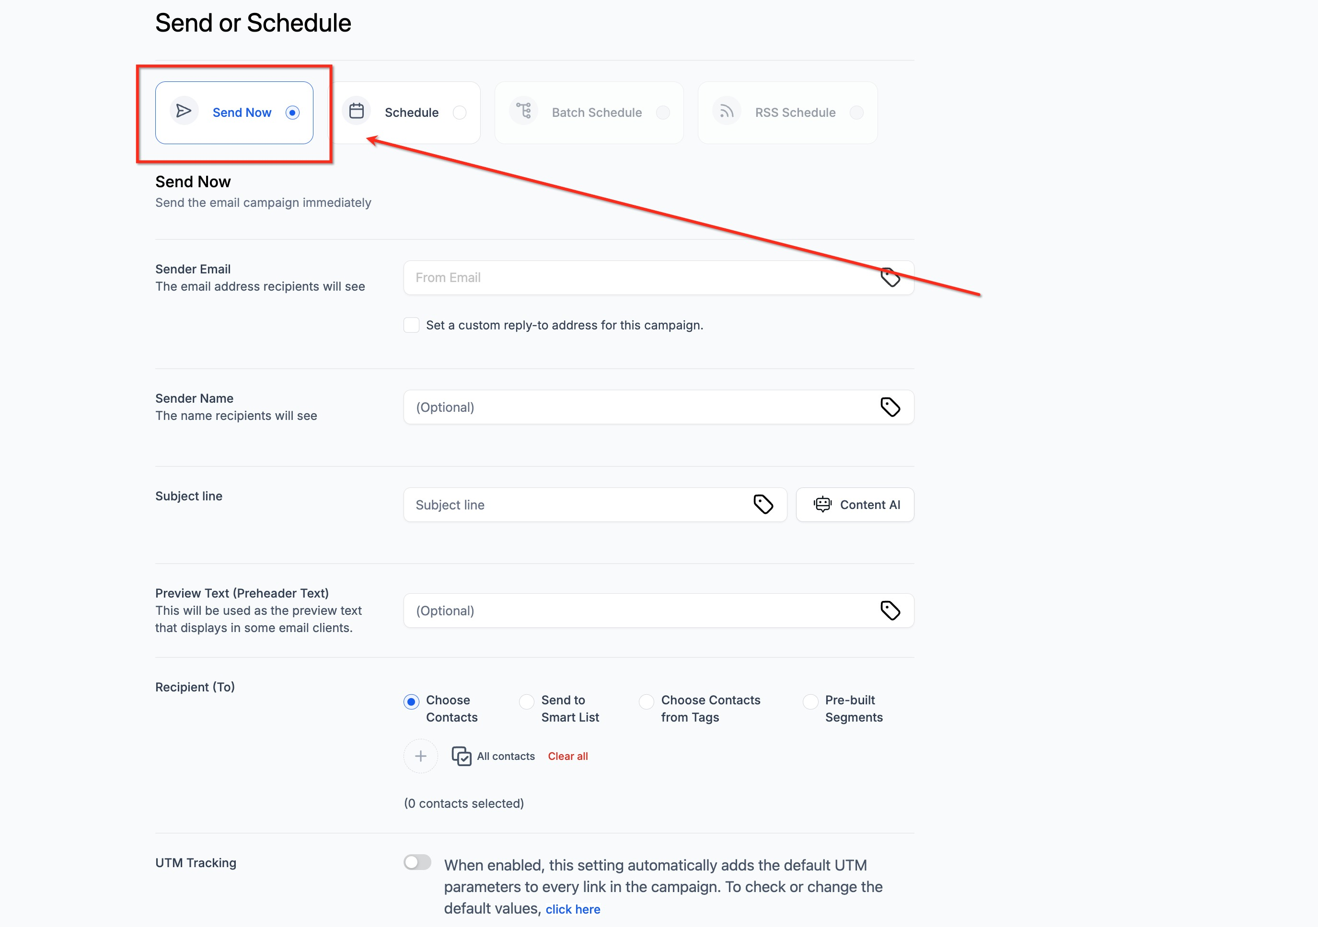
Task: Click the paper plane Send Now icon
Action: tap(184, 111)
